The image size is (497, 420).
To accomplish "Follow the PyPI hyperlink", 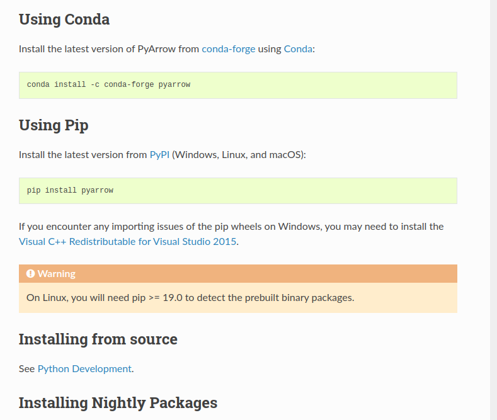I will click(x=159, y=155).
